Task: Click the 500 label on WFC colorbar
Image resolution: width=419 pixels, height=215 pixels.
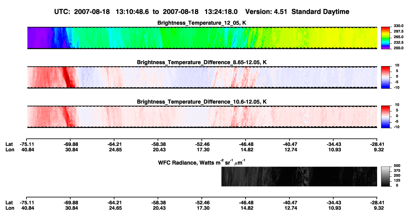Action: click(x=397, y=165)
